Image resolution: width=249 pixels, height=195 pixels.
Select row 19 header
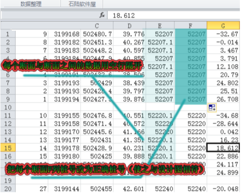(x=8, y=181)
